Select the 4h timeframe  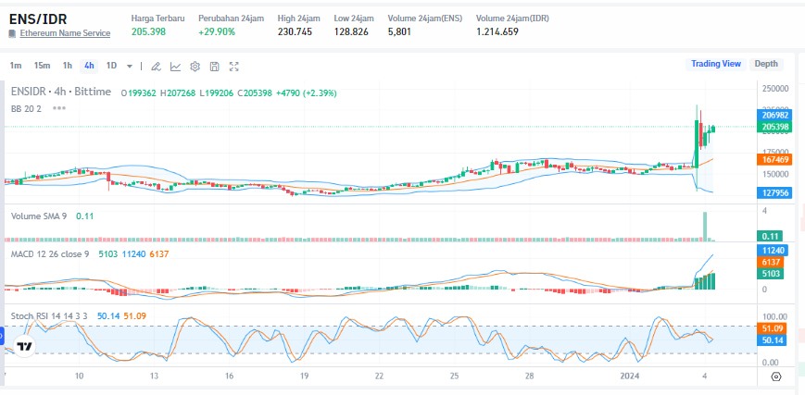click(89, 66)
